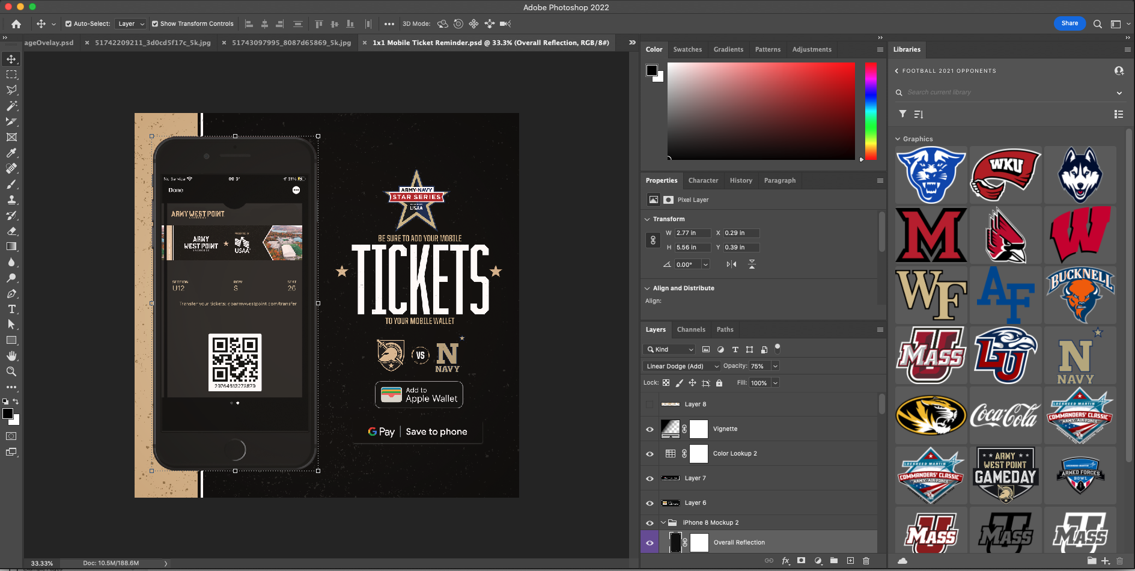
Task: Go back from Football 2021 Opponents library
Action: coord(896,71)
